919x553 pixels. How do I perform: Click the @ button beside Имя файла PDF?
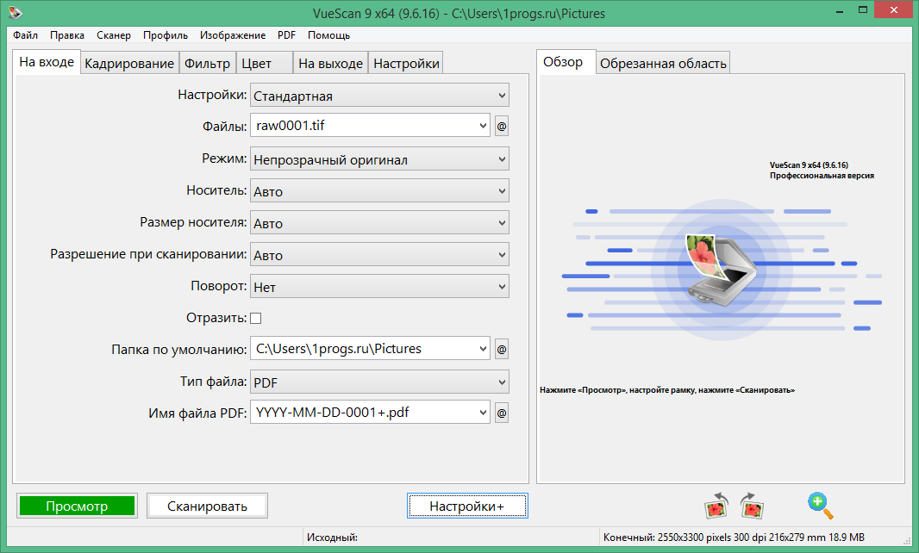pos(502,413)
